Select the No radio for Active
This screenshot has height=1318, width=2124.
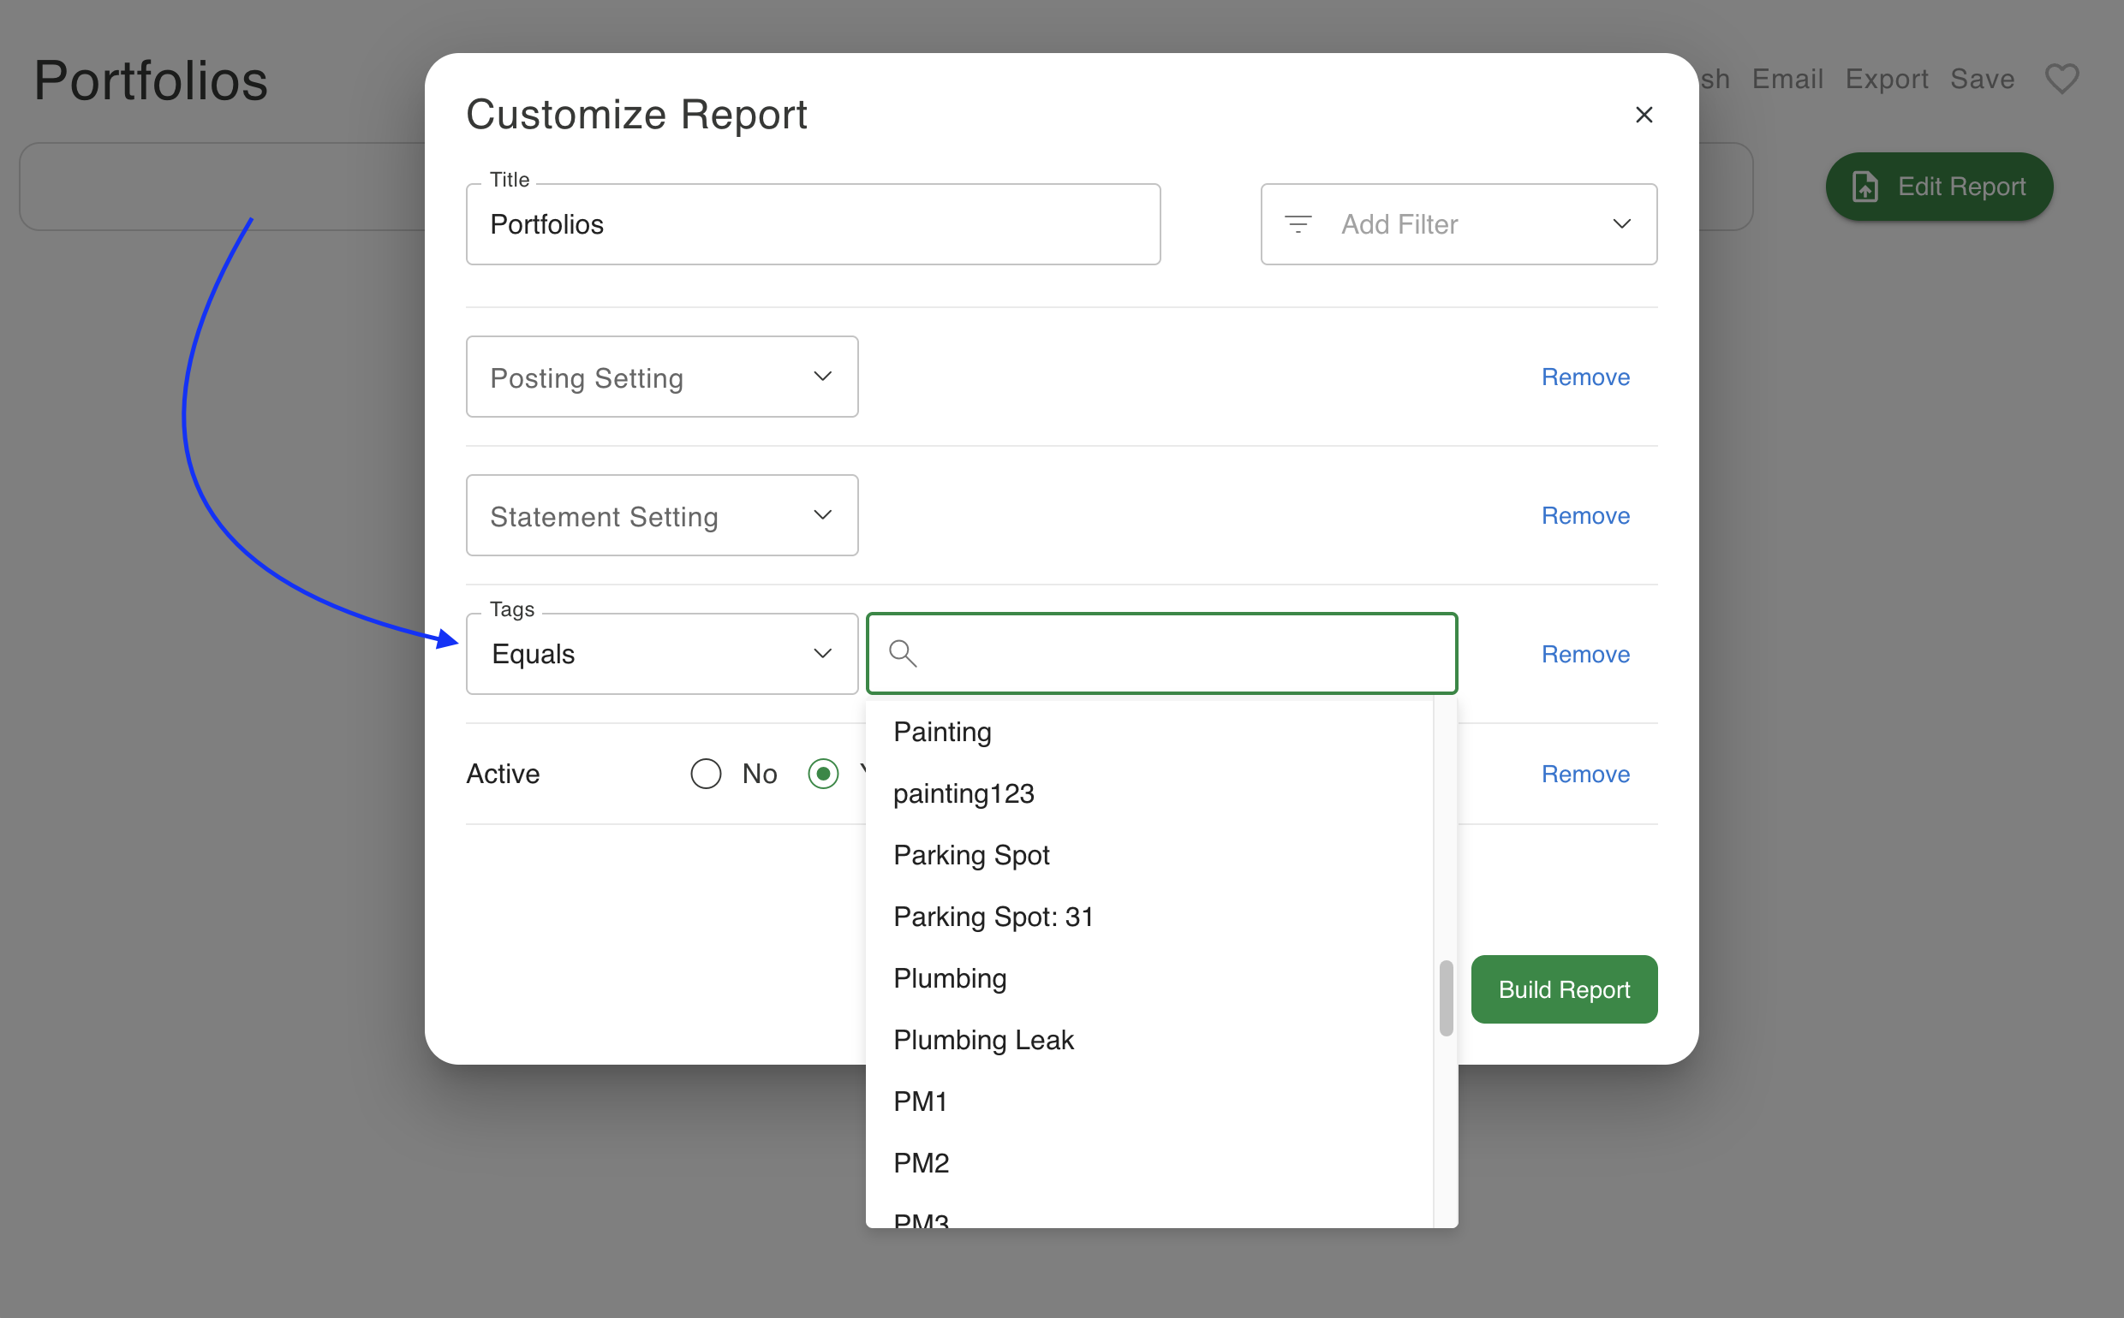coord(706,773)
